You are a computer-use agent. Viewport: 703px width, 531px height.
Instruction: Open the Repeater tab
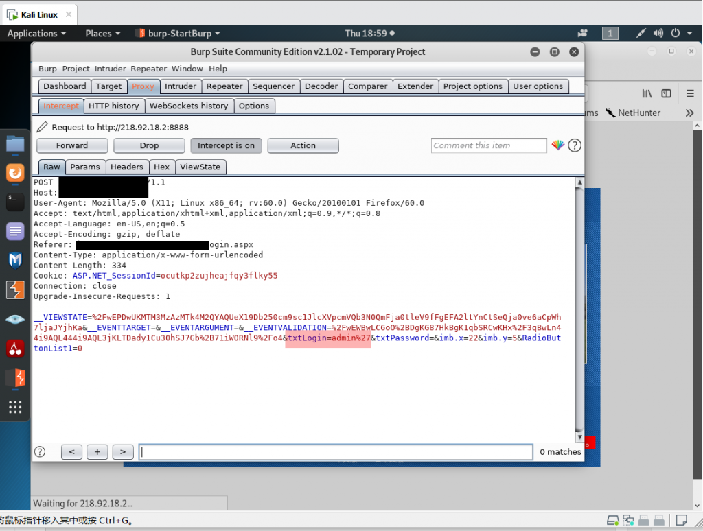[x=224, y=86]
